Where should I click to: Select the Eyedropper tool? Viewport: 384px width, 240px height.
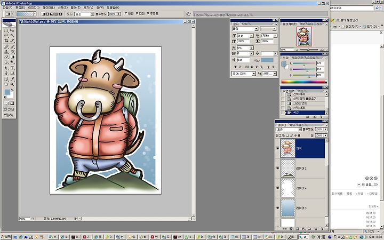pyautogui.click(x=12, y=79)
